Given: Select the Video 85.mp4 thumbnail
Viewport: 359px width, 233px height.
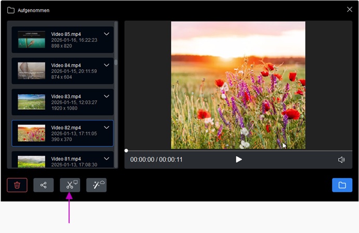Looking at the screenshot, I should click(x=31, y=40).
